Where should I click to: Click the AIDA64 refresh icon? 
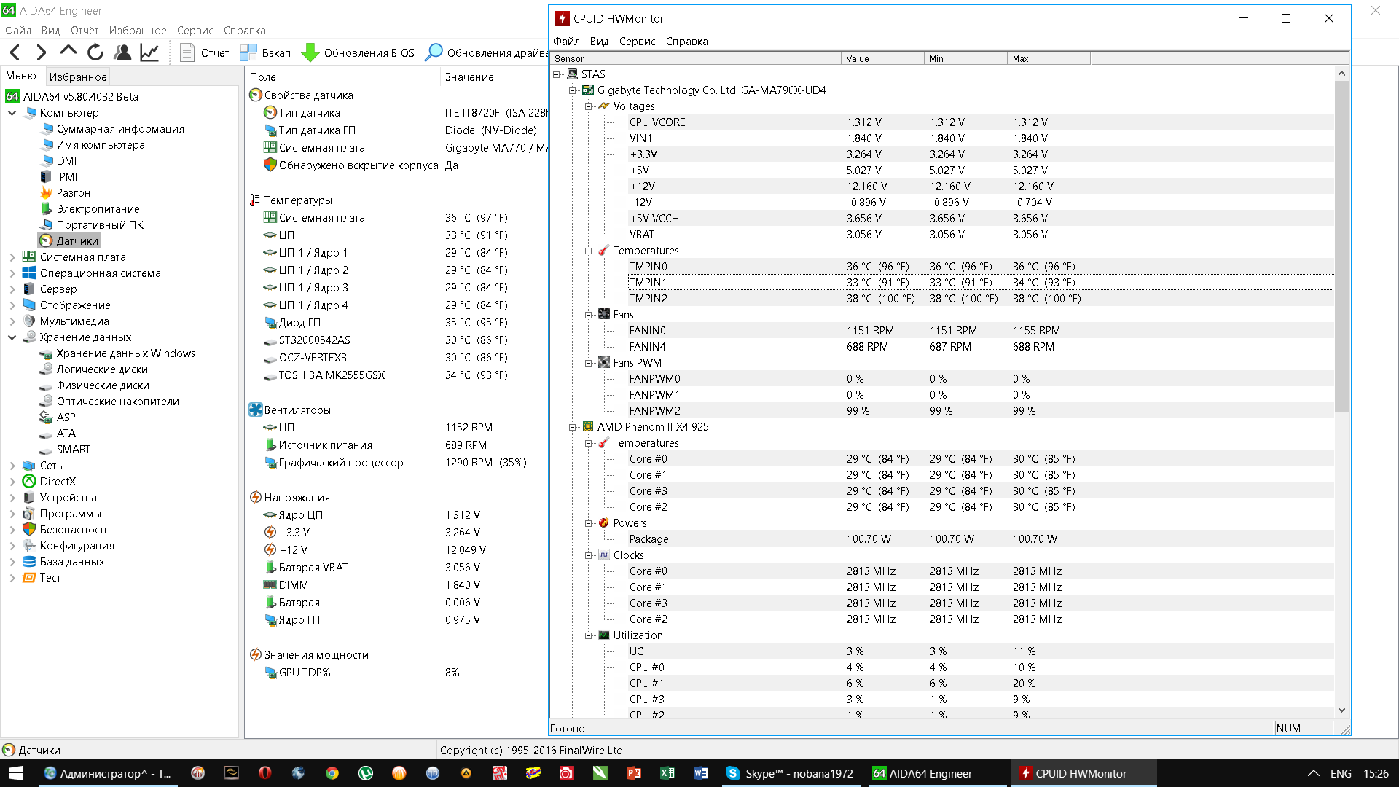(x=95, y=52)
